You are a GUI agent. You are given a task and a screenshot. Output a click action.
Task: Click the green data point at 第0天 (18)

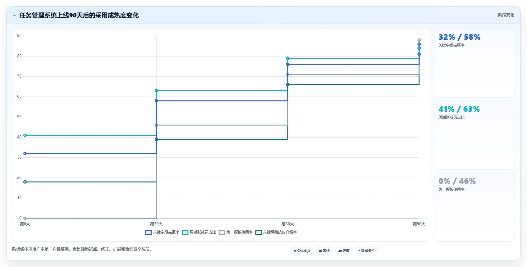coord(25,182)
